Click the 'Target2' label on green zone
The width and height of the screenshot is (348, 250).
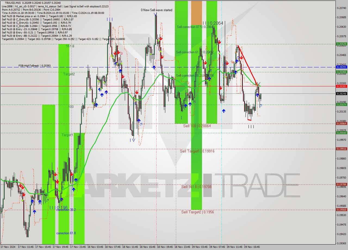point(69,74)
